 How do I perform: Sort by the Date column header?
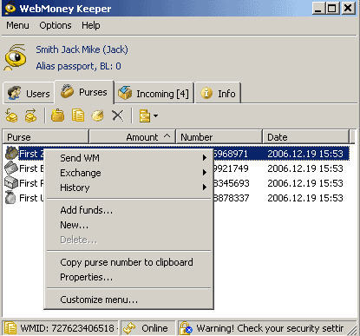pos(306,137)
